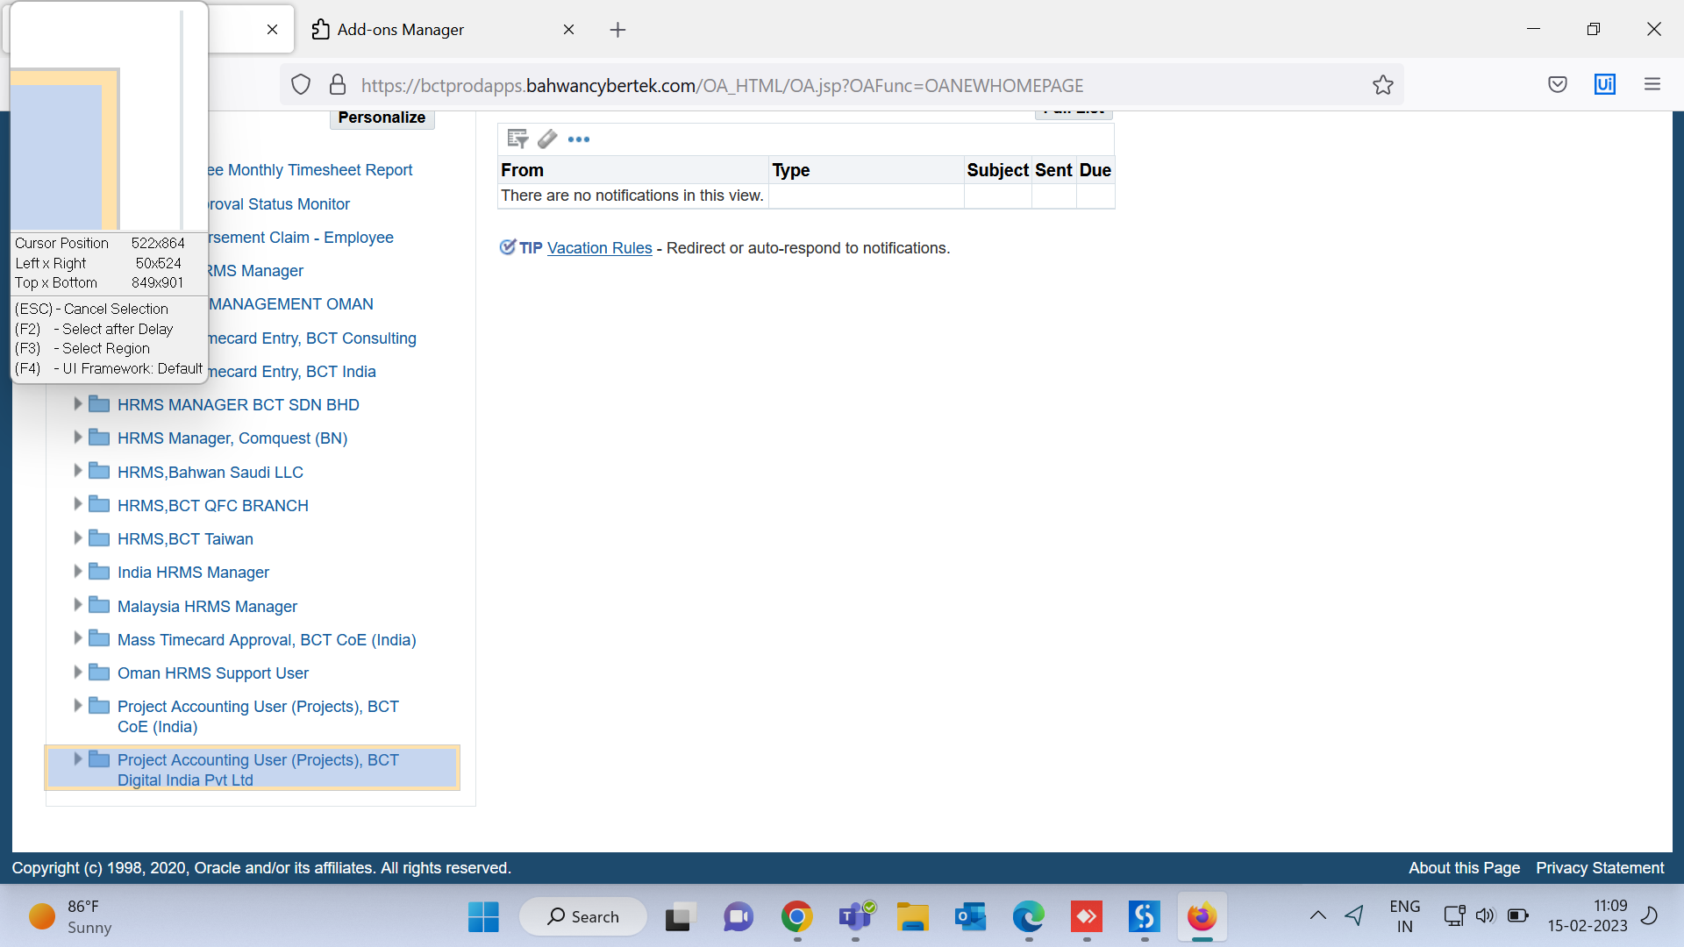Click the notification list view icon

517,139
